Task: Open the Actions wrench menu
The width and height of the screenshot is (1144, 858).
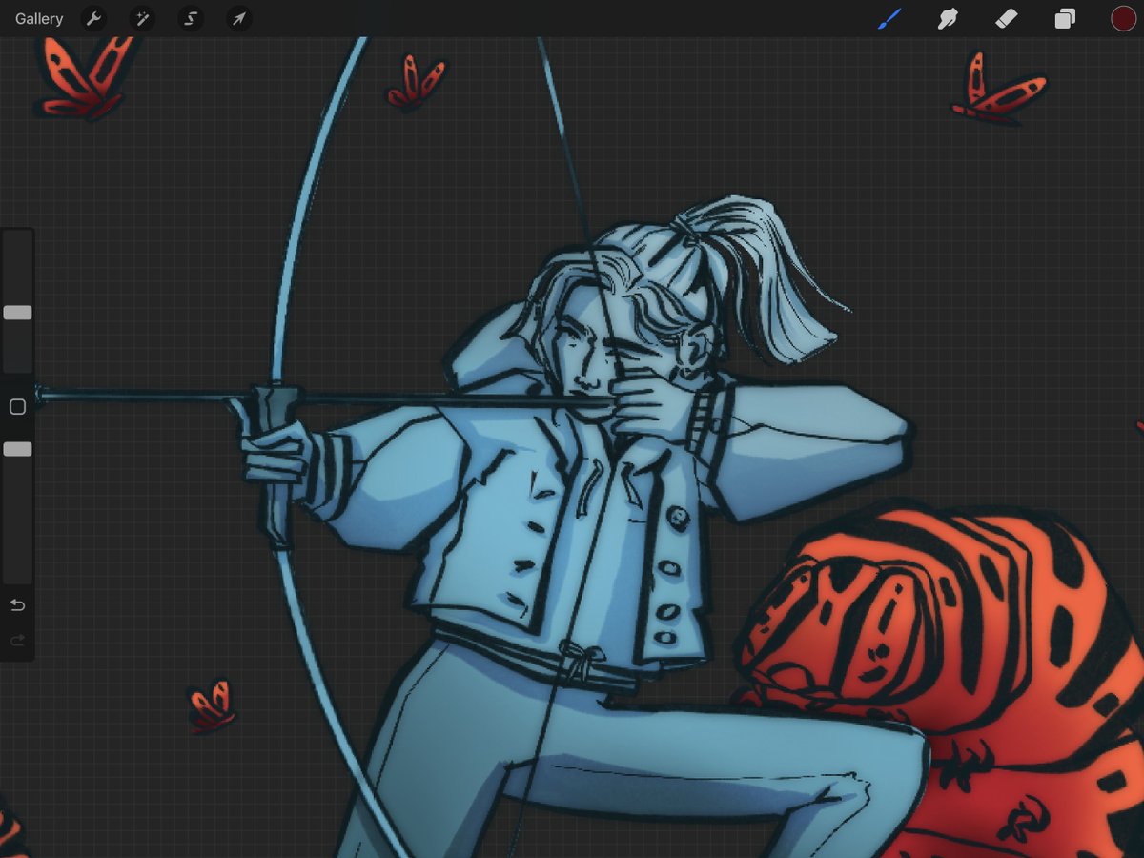Action: (x=93, y=18)
